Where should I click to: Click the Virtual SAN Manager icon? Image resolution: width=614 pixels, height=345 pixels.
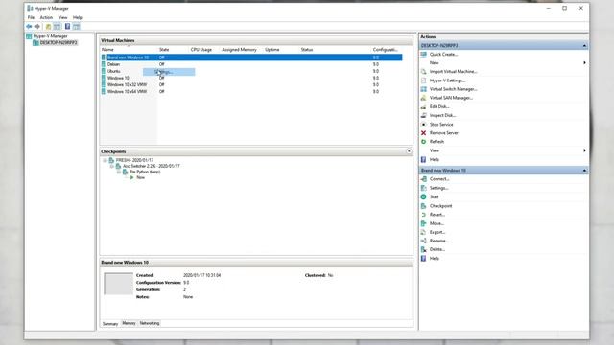point(424,98)
